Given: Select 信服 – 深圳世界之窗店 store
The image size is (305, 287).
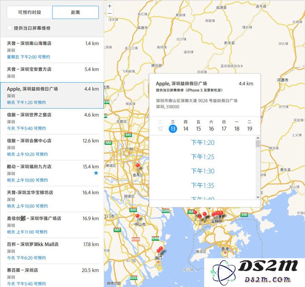Looking at the screenshot, I should tap(53, 121).
